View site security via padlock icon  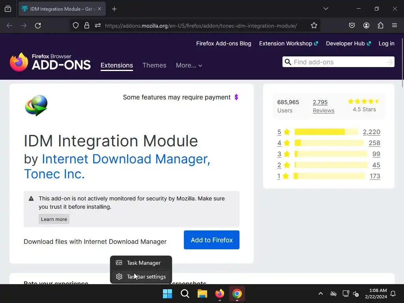point(87,26)
